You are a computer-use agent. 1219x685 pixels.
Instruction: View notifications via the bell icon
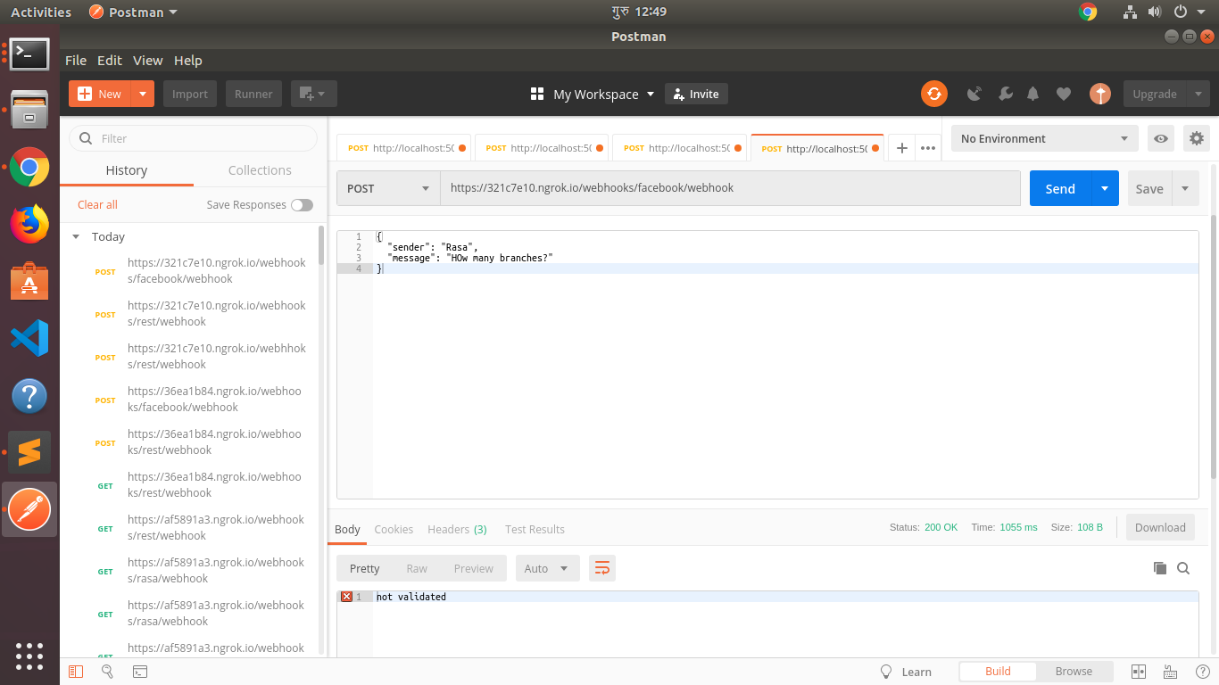point(1032,94)
